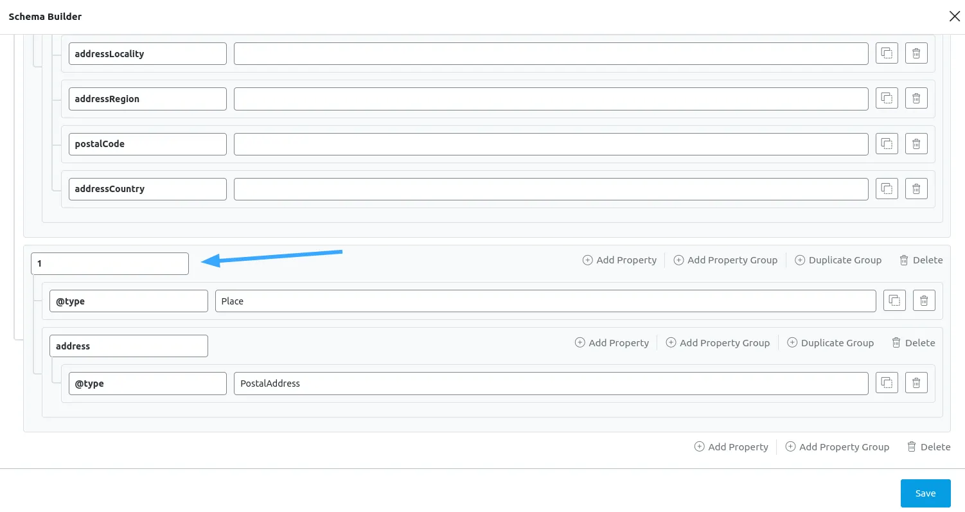Delete the Place @type property row
This screenshot has height=512, width=965.
pos(924,301)
